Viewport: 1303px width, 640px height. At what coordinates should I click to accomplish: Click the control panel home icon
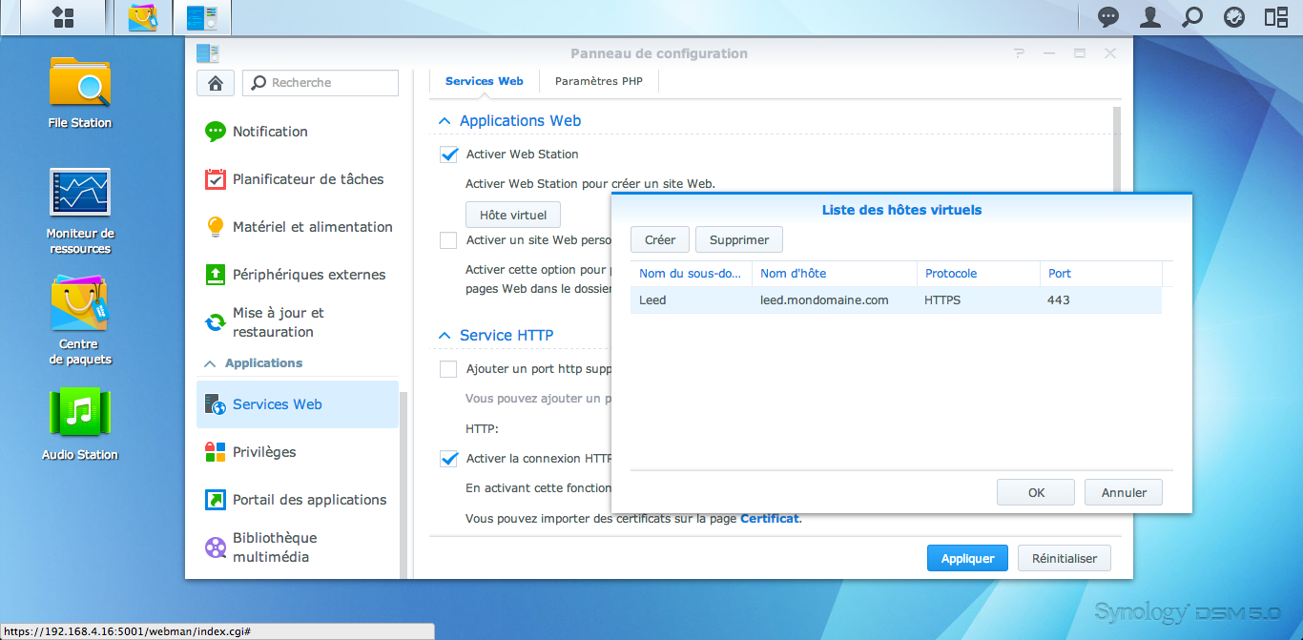(x=216, y=83)
